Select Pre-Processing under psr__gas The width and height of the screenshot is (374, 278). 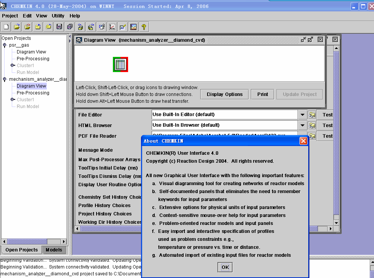pyautogui.click(x=33, y=59)
